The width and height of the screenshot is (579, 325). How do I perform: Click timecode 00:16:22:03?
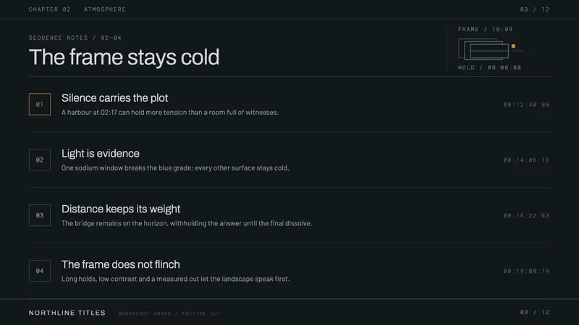click(x=526, y=215)
